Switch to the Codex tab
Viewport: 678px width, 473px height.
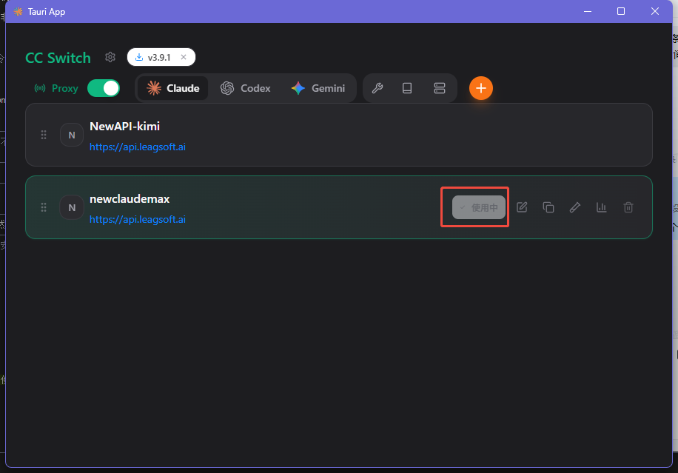[246, 88]
